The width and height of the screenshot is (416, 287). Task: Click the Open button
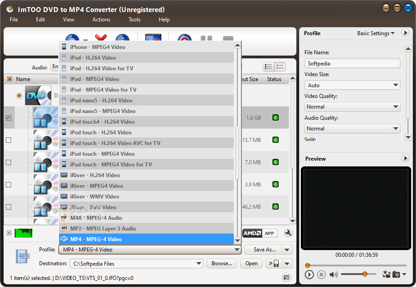pos(251,263)
